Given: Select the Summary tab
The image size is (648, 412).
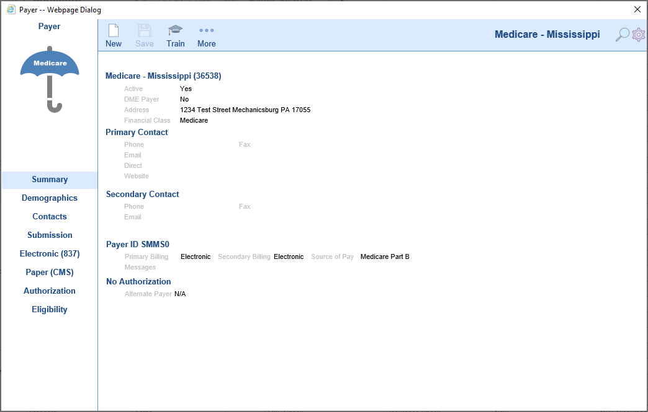Looking at the screenshot, I should pyautogui.click(x=50, y=180).
